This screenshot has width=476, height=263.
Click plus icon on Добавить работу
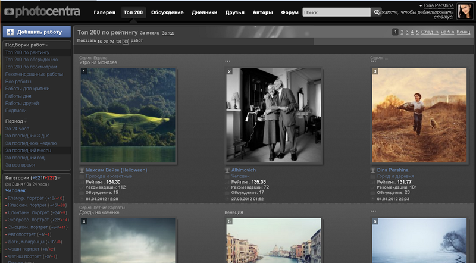(x=10, y=32)
